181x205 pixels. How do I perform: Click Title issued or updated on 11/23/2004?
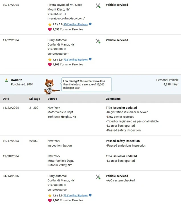pos(121,108)
